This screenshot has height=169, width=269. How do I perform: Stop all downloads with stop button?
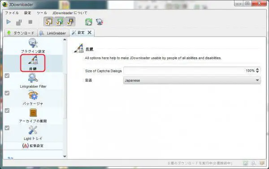click(30, 22)
